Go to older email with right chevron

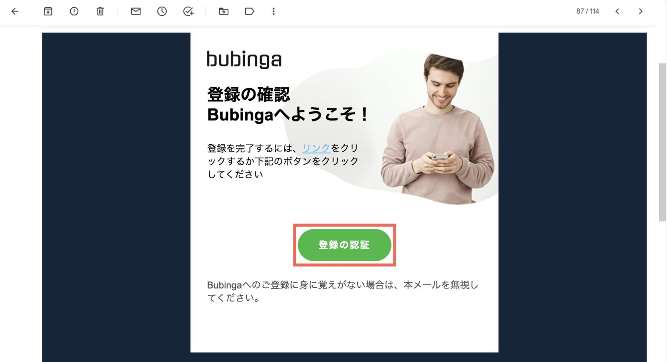tap(641, 11)
